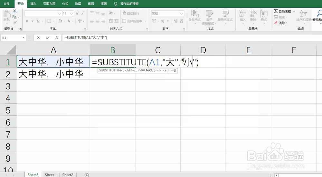This screenshot has width=322, height=177.
Task: Click the insert function fx button
Action: [56, 38]
